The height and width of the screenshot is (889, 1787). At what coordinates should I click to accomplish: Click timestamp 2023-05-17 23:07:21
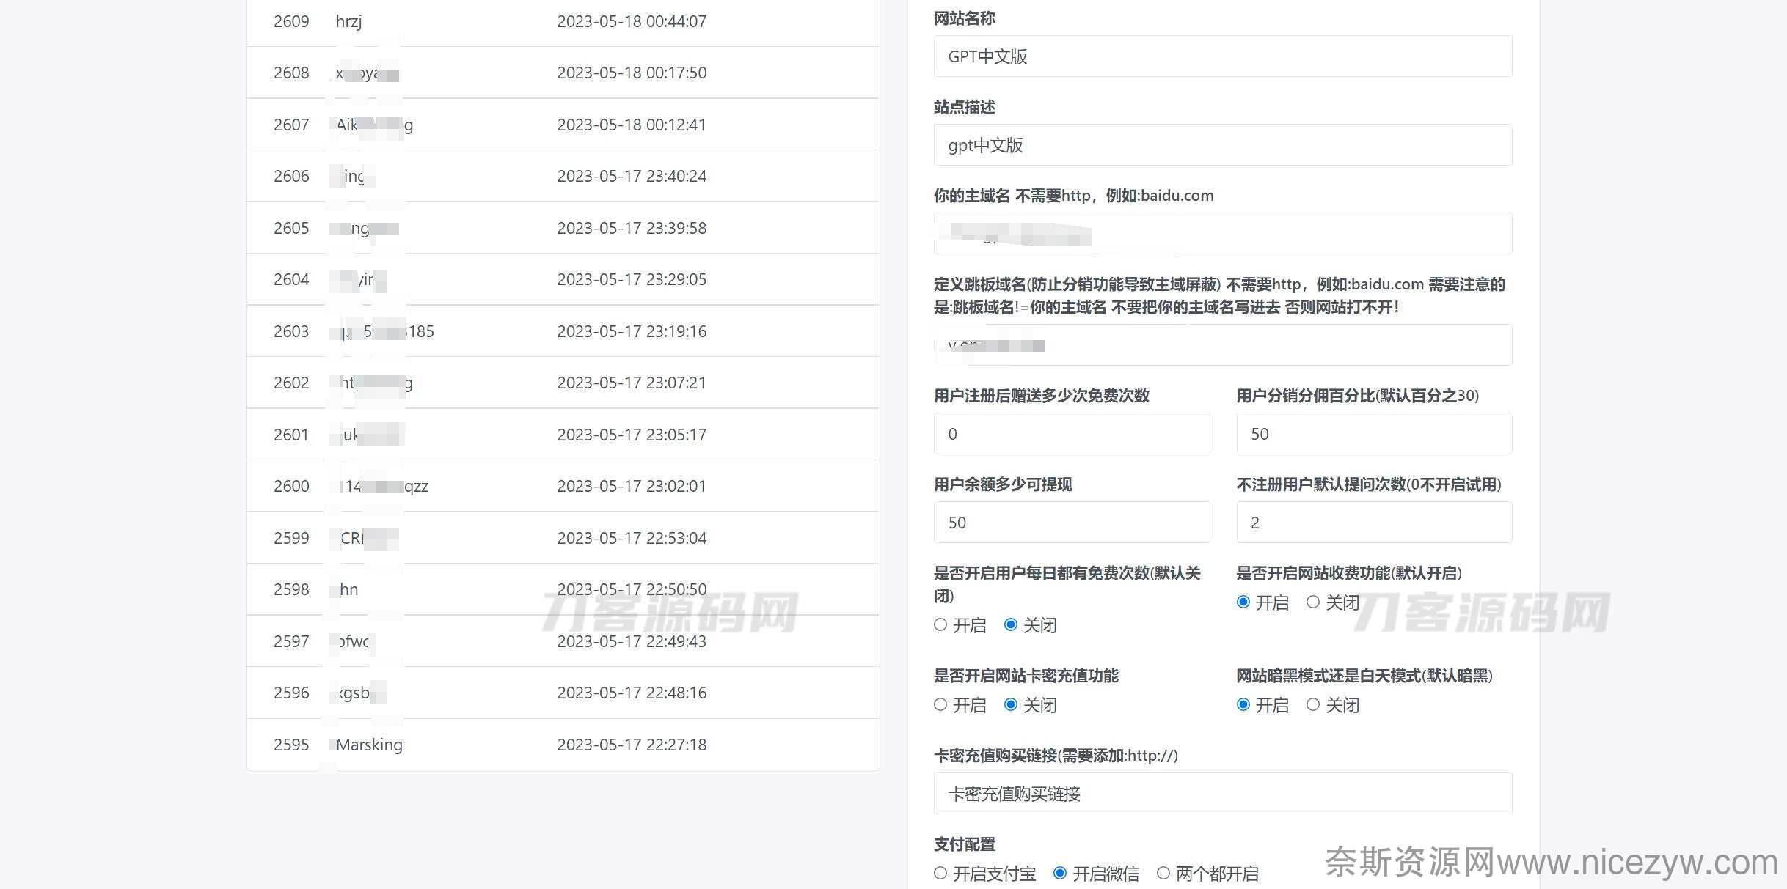point(632,383)
